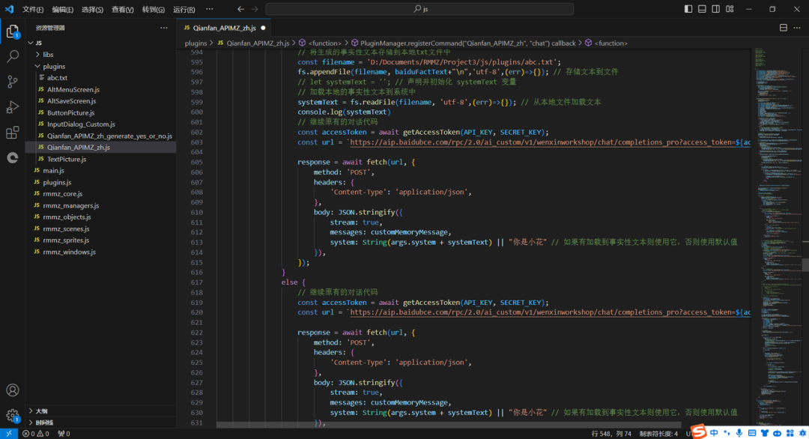
Task: Open the overflow menu ellipsis in the menu bar
Action: pyautogui.click(x=210, y=9)
